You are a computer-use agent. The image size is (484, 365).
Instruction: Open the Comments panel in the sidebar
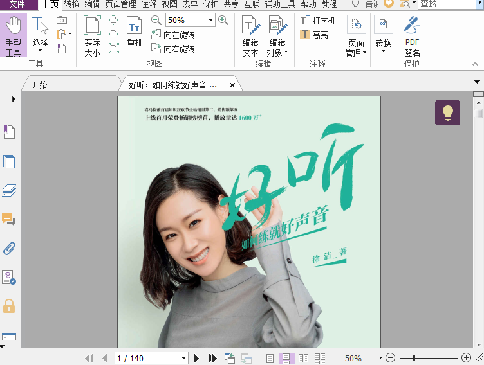(x=8, y=219)
